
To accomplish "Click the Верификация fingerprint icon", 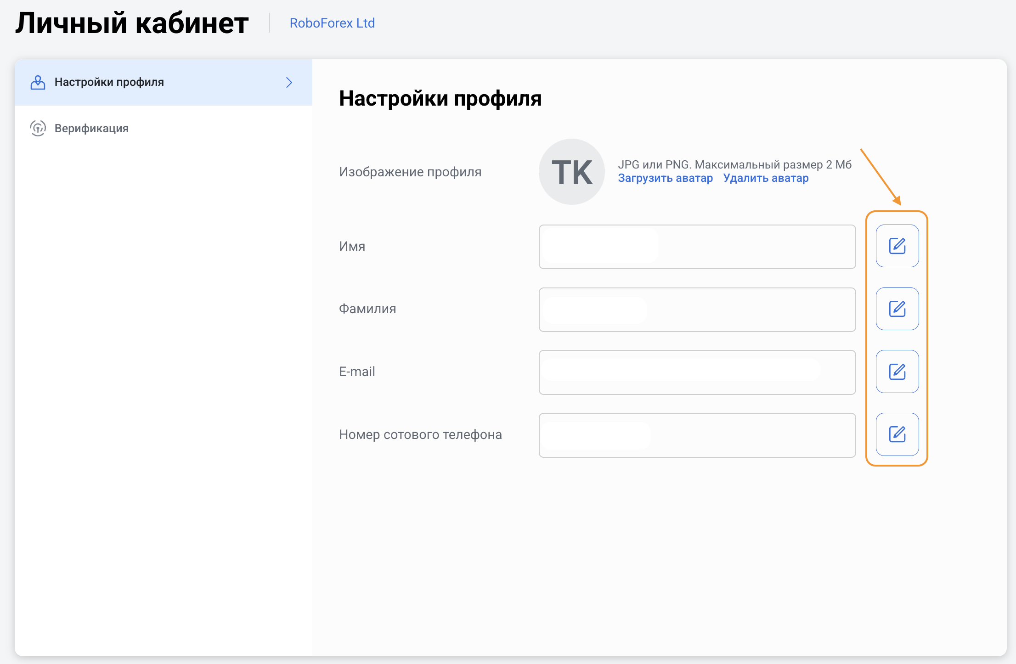I will pos(38,128).
